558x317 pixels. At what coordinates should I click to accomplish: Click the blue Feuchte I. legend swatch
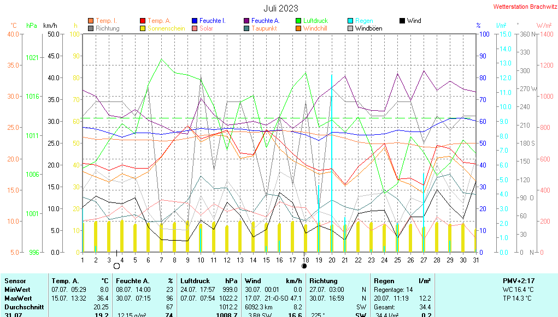click(195, 21)
